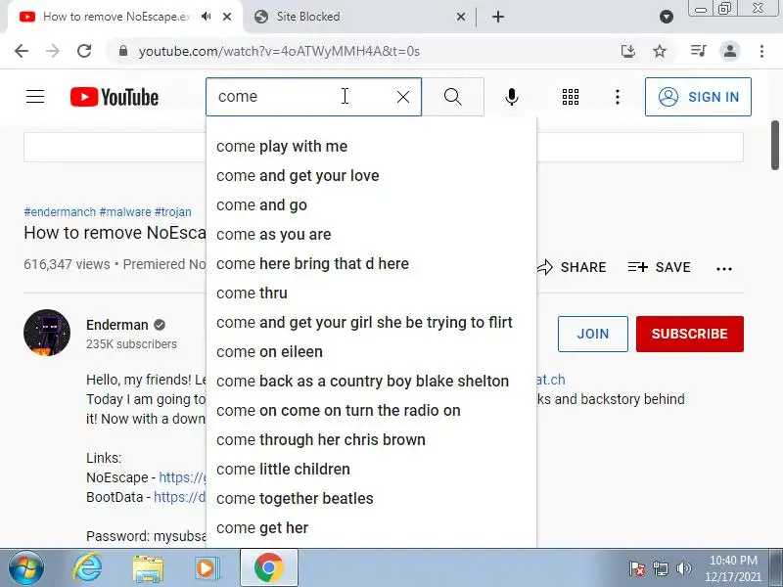Viewport: 783px width, 587px height.
Task: Join the channel with JOIN
Action: (x=593, y=334)
